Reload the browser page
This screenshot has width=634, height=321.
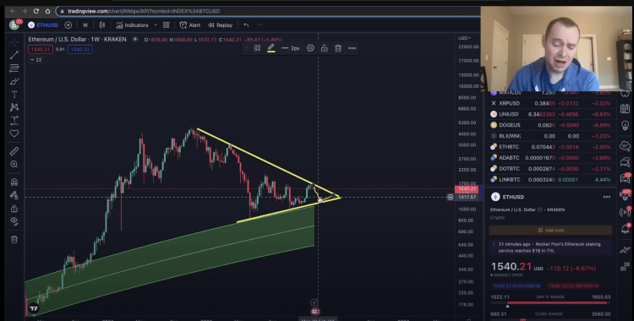click(36, 11)
